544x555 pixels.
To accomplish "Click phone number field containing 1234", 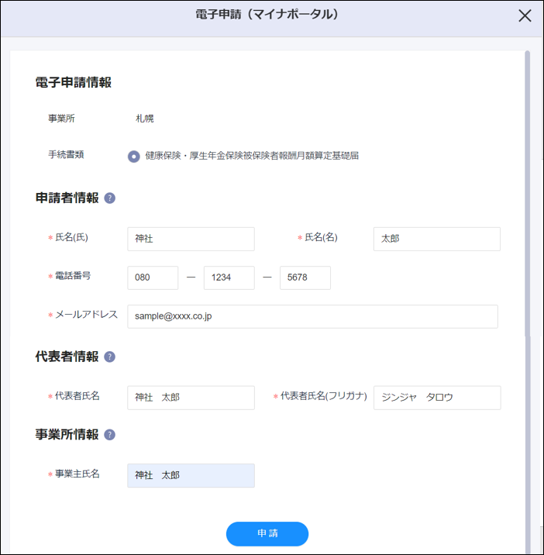I will [229, 277].
